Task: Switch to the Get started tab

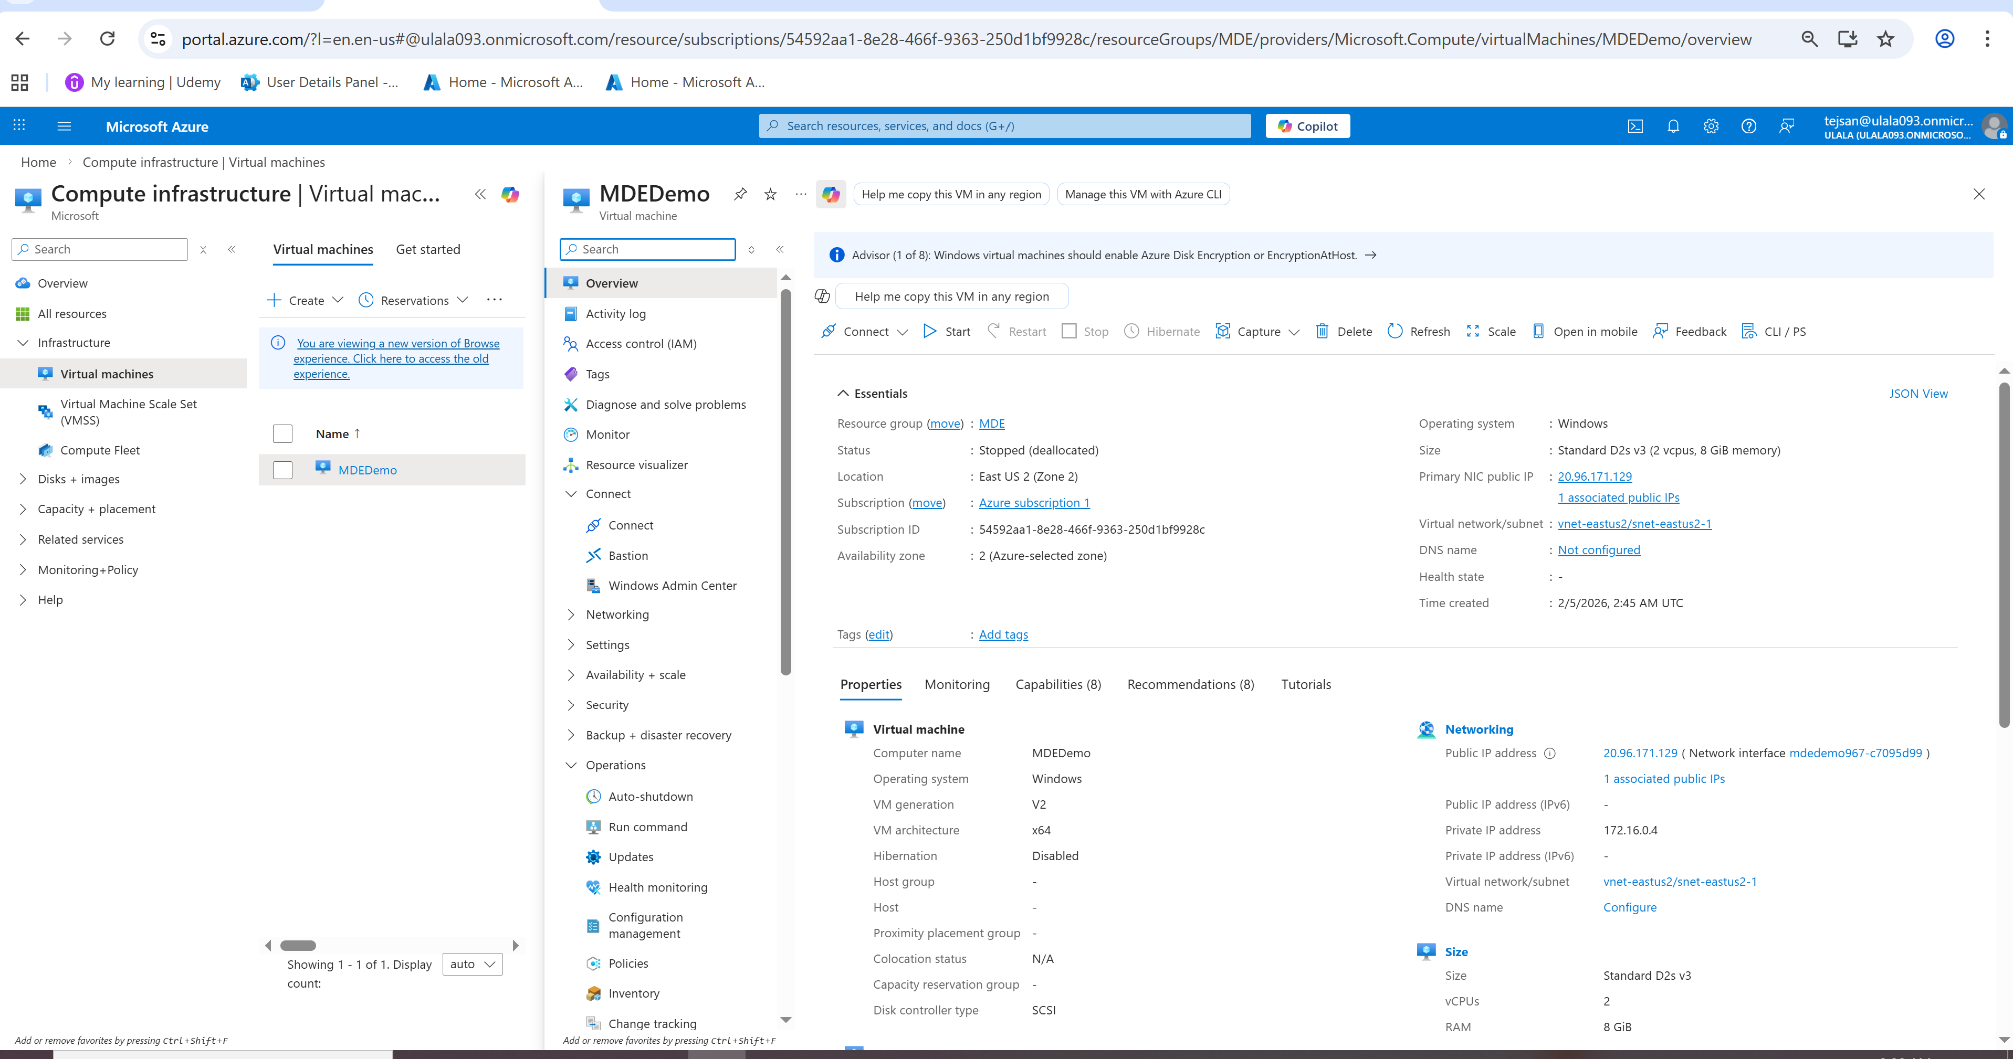Action: (x=427, y=249)
